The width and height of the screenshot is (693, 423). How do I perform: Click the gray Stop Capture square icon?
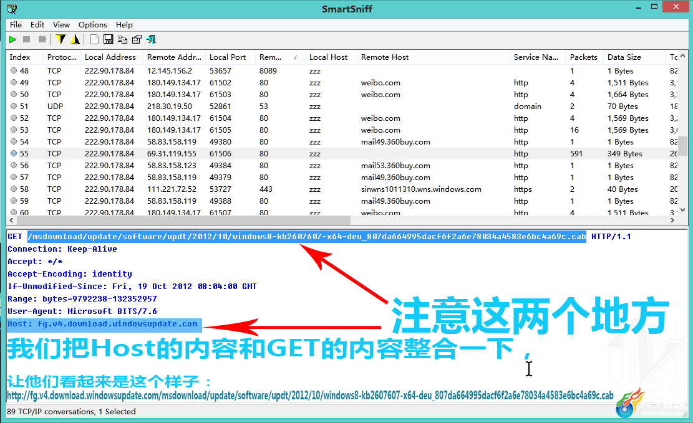27,40
